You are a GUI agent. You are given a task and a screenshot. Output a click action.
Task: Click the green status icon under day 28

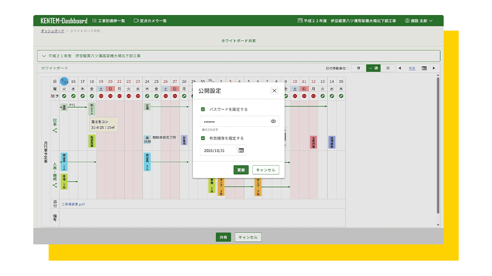[184, 96]
